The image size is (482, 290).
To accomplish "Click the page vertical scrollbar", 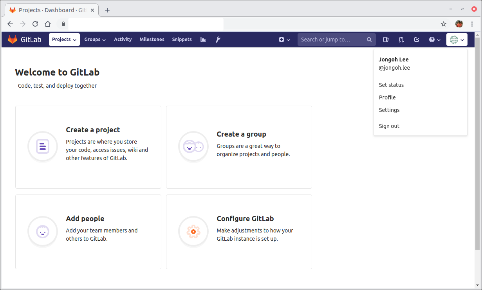I will [477, 144].
